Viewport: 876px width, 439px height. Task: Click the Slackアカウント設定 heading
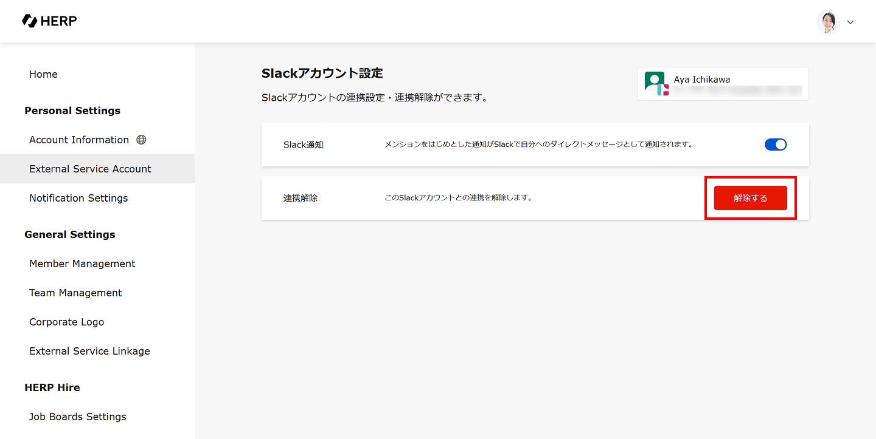(x=322, y=73)
